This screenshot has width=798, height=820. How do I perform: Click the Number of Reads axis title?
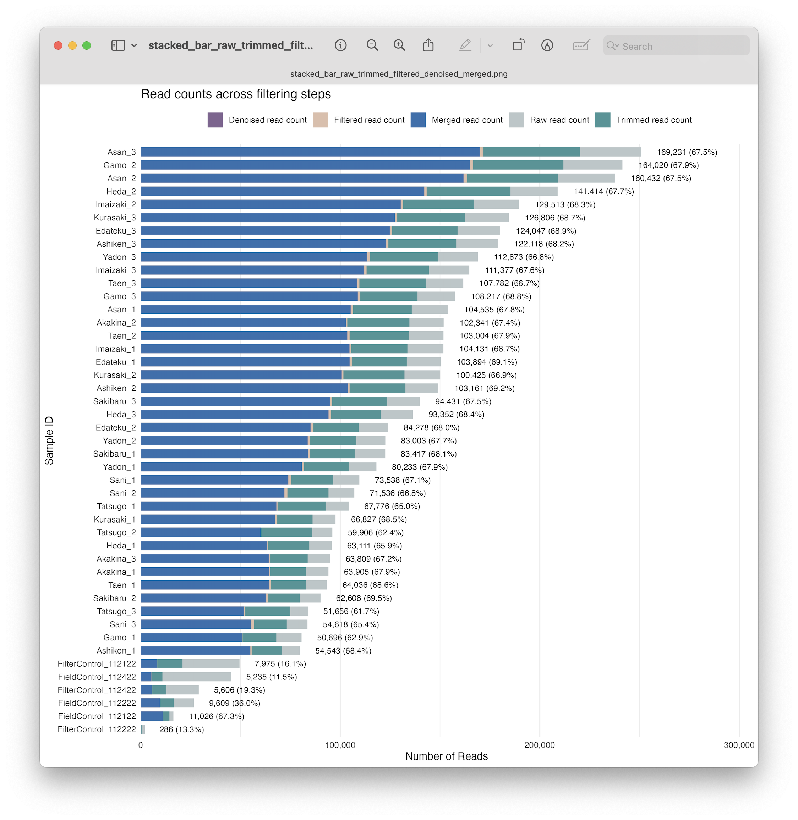click(x=446, y=756)
